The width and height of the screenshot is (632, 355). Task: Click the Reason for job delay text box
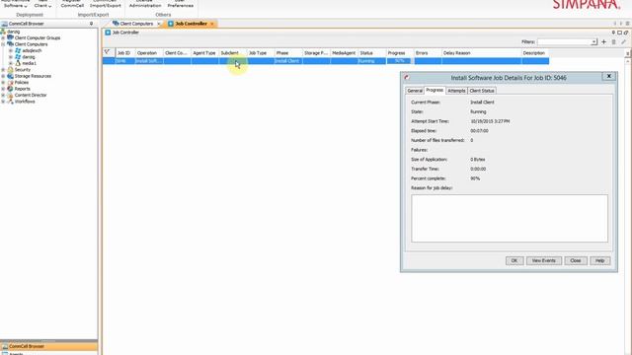coord(510,219)
